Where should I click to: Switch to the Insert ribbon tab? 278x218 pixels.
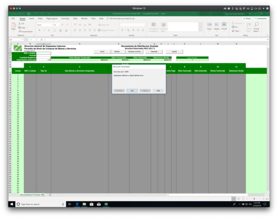click(x=31, y=19)
